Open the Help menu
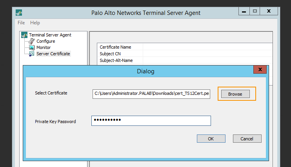Viewport: 291px width, 167px height. pos(35,23)
